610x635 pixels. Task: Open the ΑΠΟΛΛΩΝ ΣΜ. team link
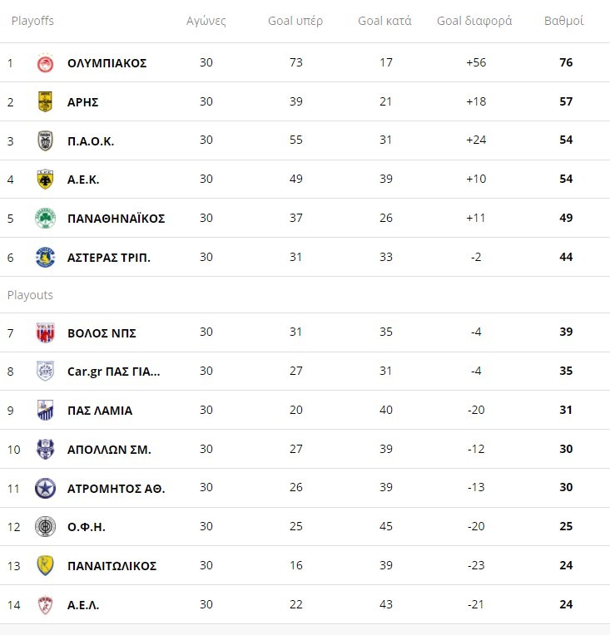pos(108,450)
